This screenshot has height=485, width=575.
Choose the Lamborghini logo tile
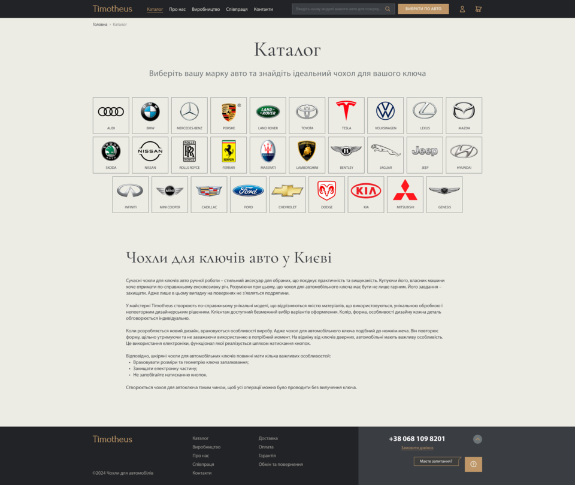point(307,155)
